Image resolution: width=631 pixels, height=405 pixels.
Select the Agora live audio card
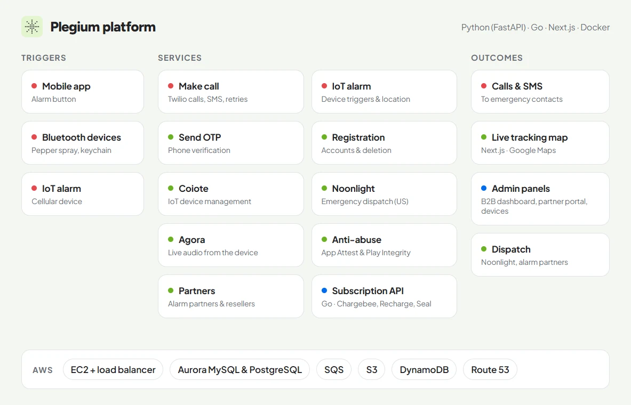click(231, 245)
